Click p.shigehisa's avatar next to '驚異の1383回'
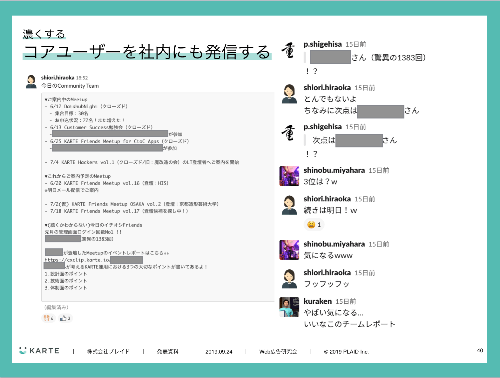This screenshot has height=378, width=500. [x=288, y=50]
